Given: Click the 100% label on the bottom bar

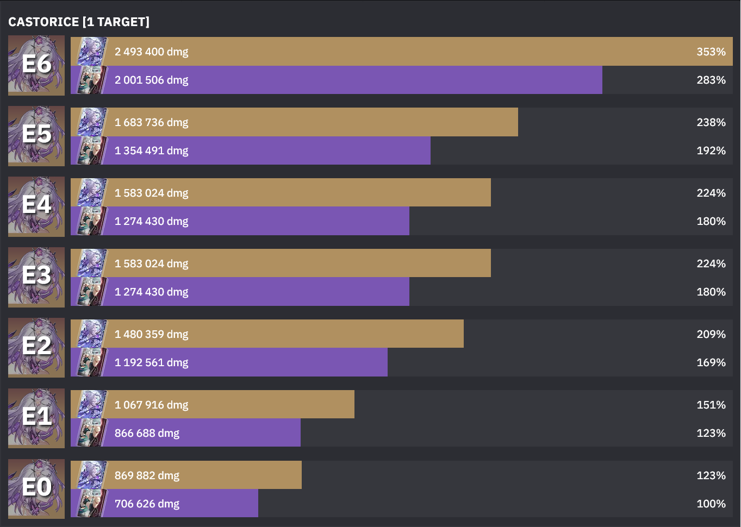Looking at the screenshot, I should (711, 504).
